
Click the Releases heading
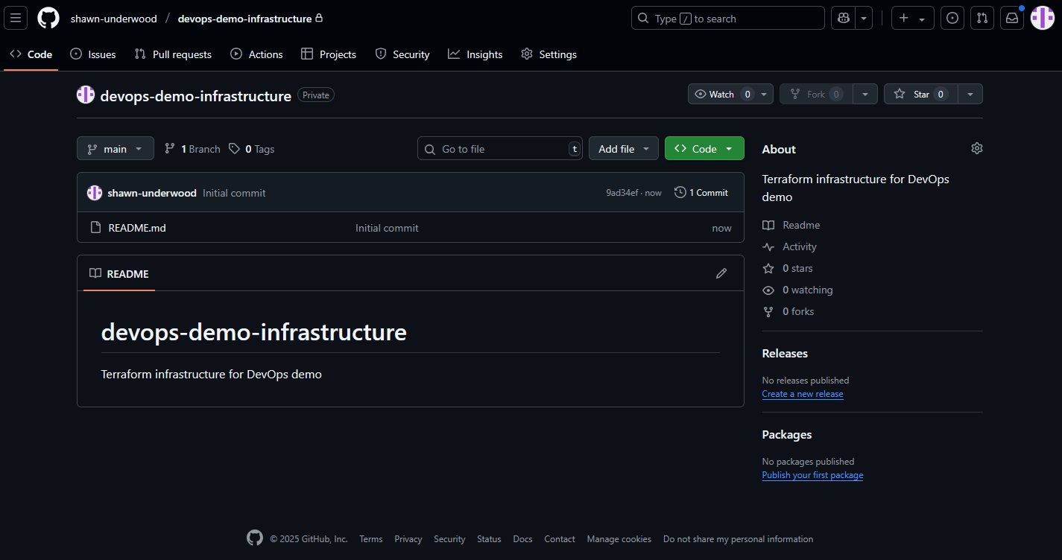[785, 353]
